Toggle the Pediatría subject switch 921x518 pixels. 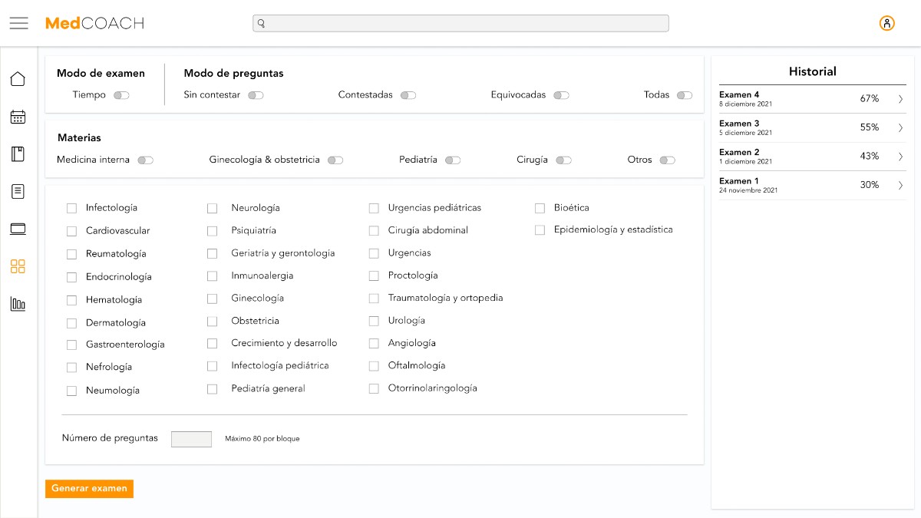453,160
